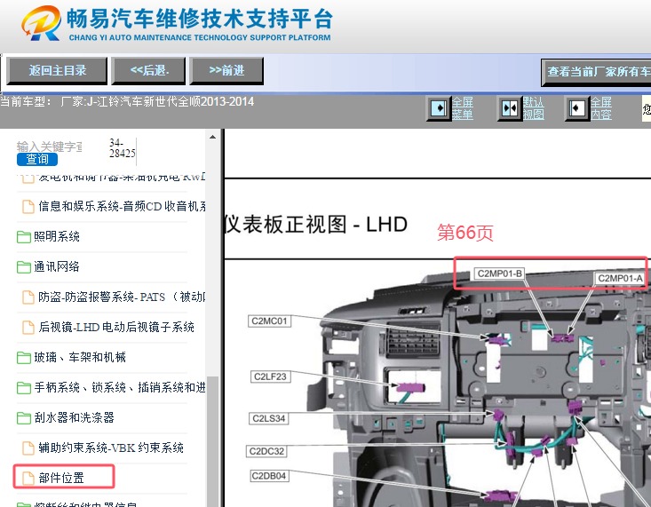Click the 返回主目录 button
The width and height of the screenshot is (651, 507).
tap(57, 71)
